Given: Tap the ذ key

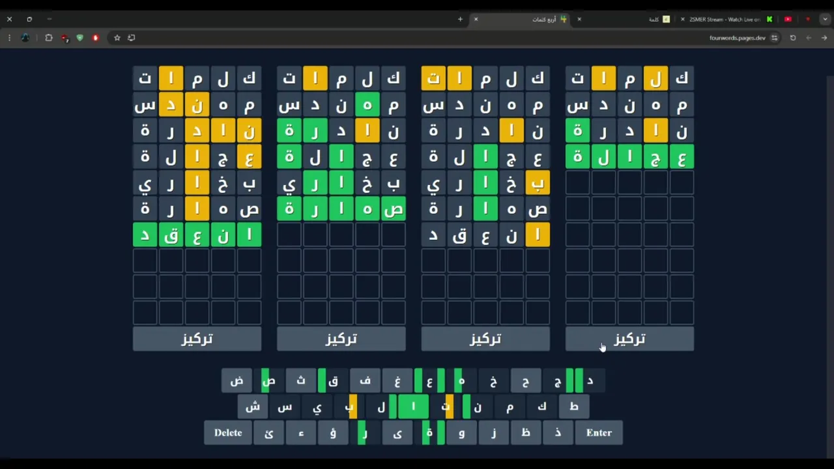Looking at the screenshot, I should coord(558,433).
